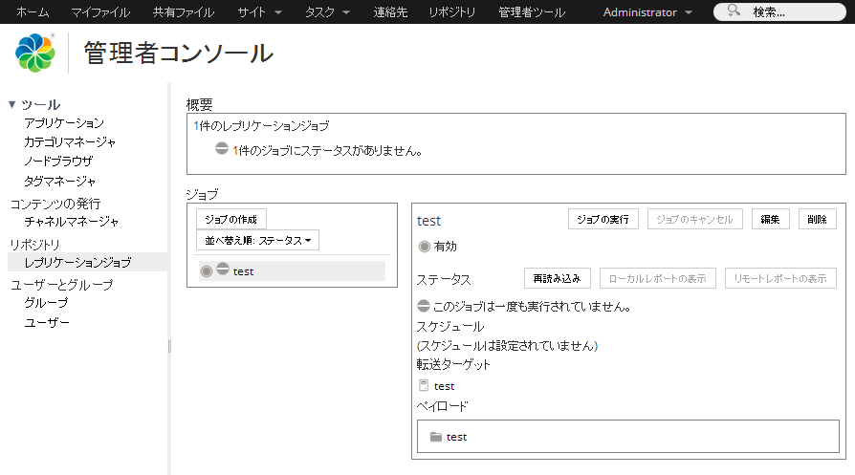
Task: Select ユーザー in sidebar
Action: (x=47, y=322)
